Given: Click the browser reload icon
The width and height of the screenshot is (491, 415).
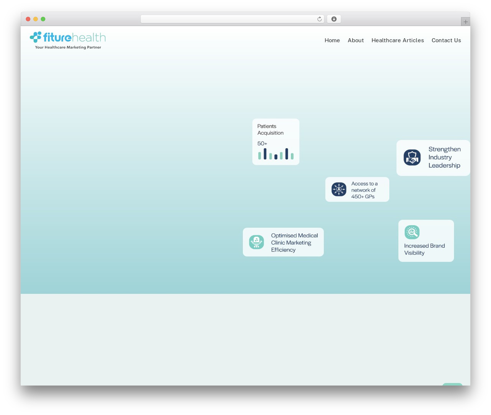Looking at the screenshot, I should (x=319, y=19).
